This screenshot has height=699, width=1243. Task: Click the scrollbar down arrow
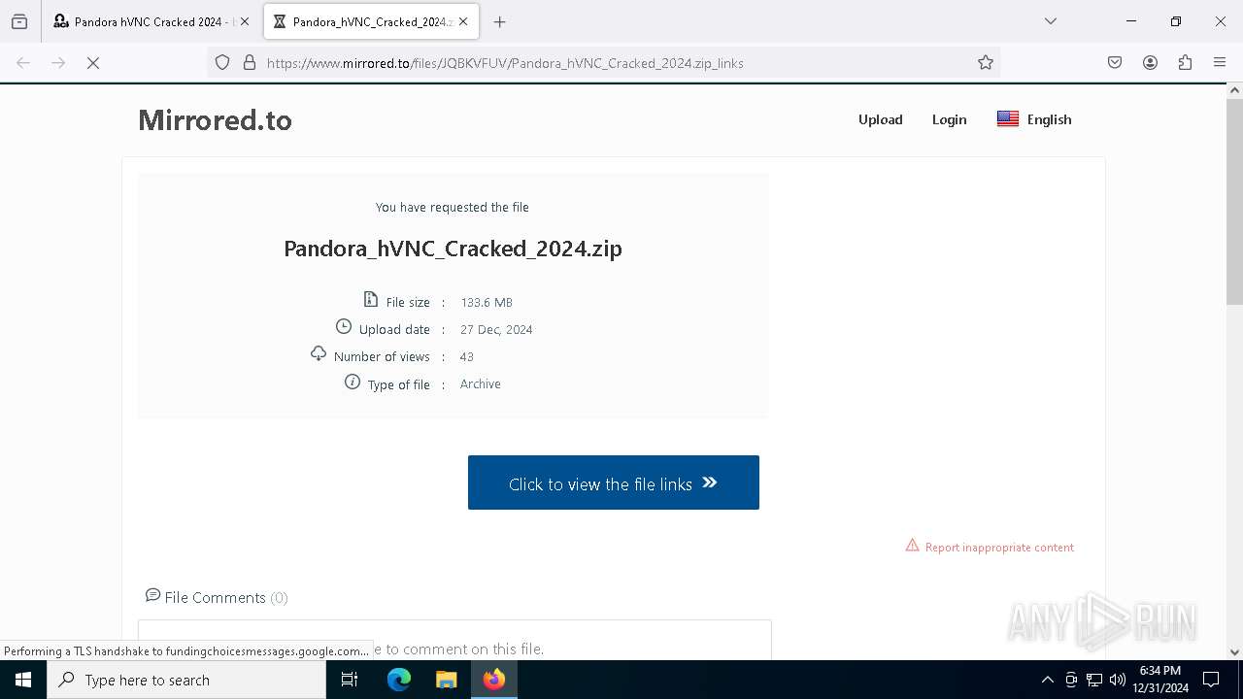[x=1234, y=651]
